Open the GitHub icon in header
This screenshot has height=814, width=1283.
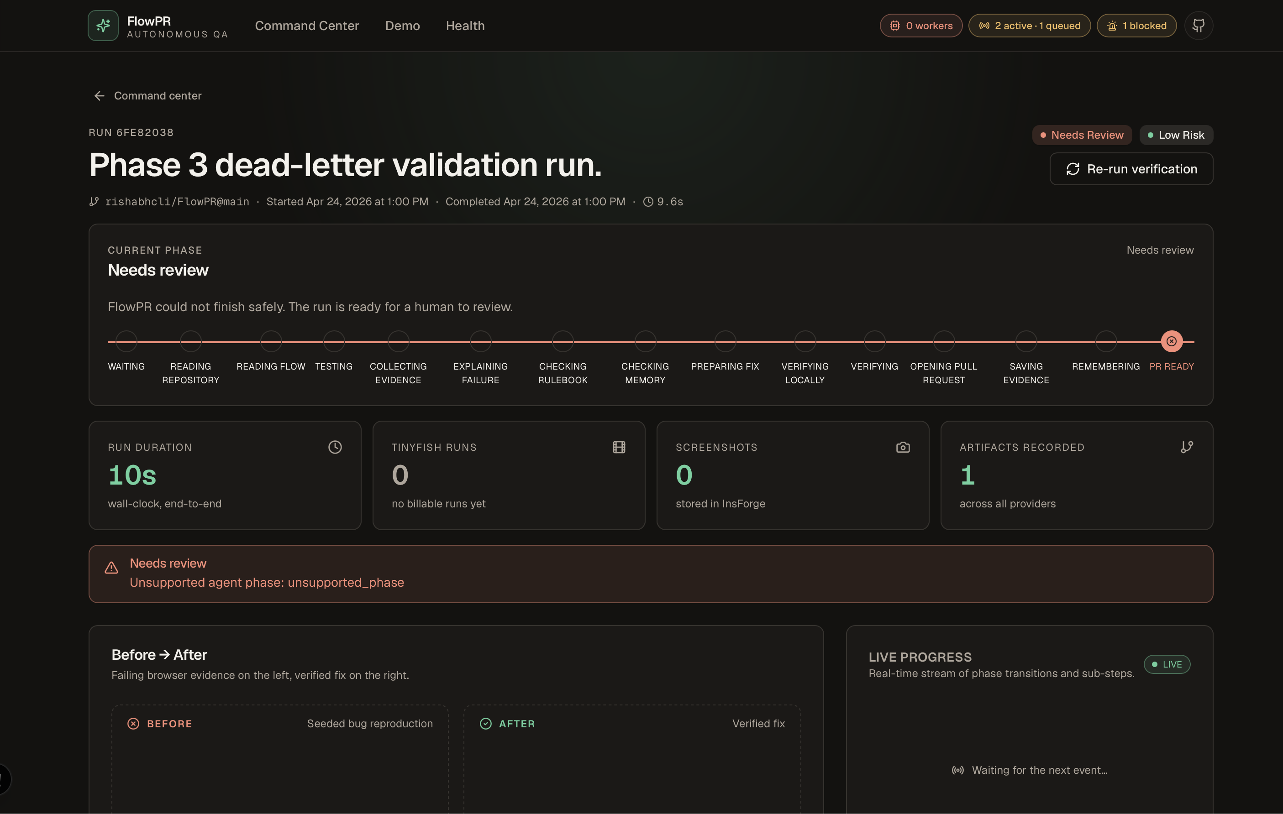(1198, 26)
